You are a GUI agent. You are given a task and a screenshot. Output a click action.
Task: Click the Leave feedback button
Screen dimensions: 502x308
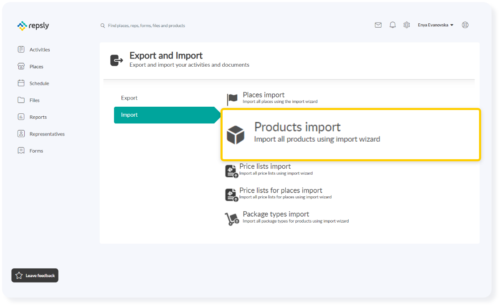(x=35, y=275)
